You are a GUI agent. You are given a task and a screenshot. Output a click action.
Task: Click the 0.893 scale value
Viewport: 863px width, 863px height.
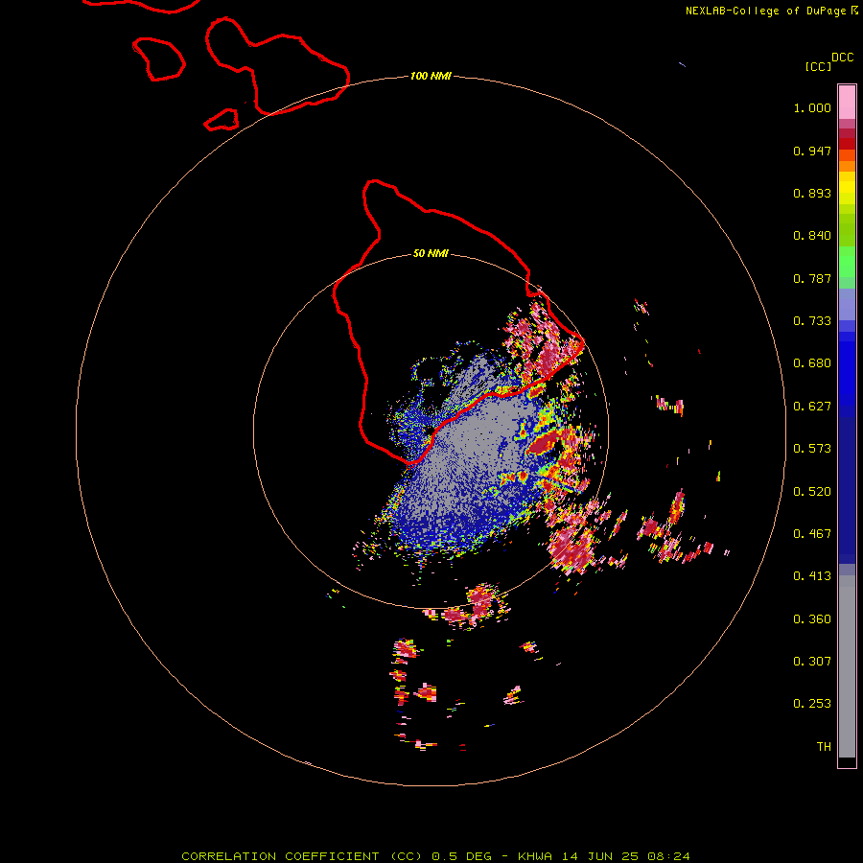point(812,193)
